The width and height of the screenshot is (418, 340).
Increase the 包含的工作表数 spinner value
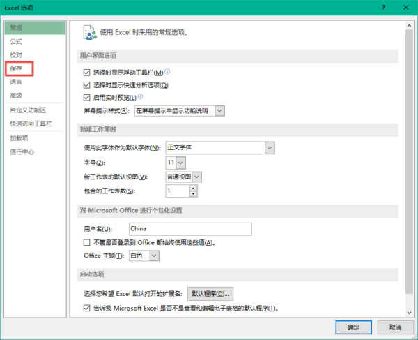click(193, 188)
